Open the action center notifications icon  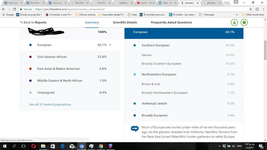tap(261, 146)
